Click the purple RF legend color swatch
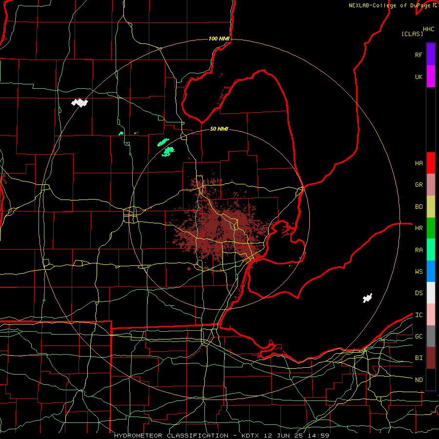The image size is (439, 439). [x=431, y=55]
